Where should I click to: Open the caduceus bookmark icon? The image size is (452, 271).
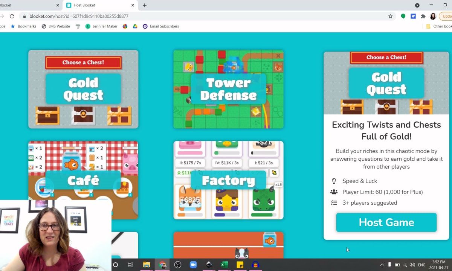(78, 26)
